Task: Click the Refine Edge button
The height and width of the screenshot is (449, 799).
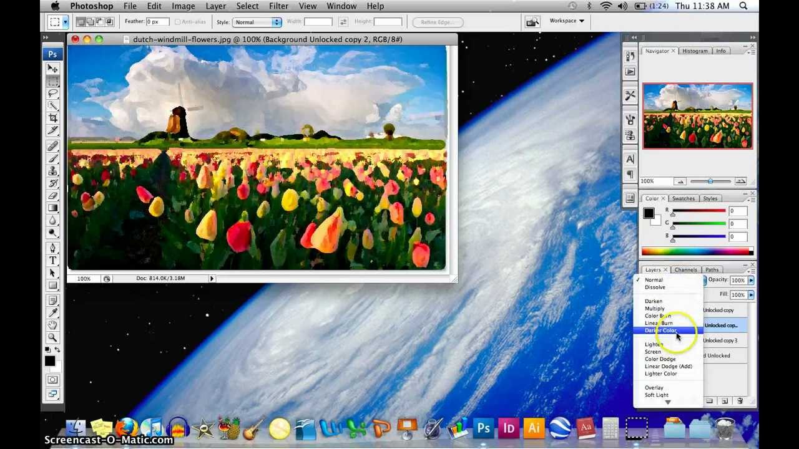Action: [x=437, y=22]
